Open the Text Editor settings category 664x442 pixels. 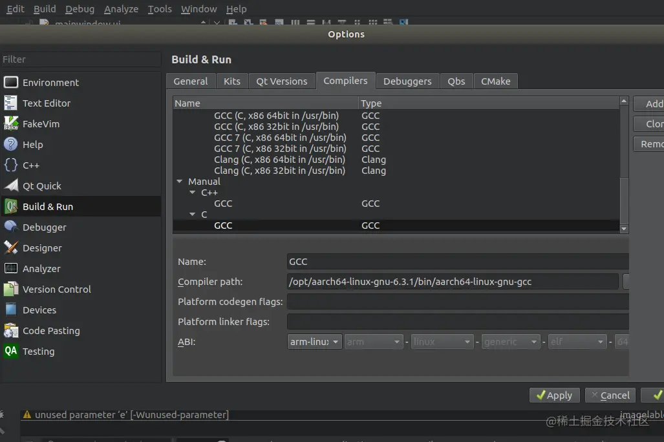pyautogui.click(x=80, y=103)
